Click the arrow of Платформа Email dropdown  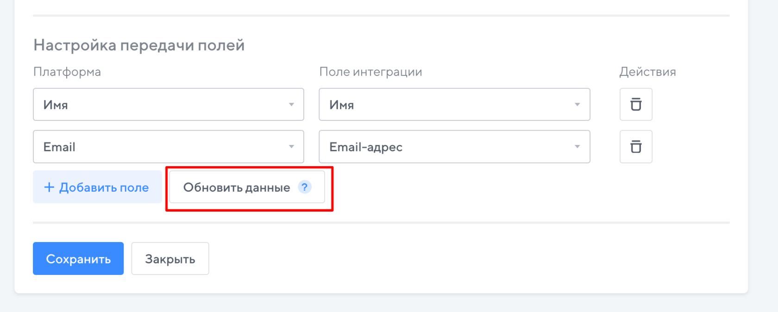click(291, 147)
